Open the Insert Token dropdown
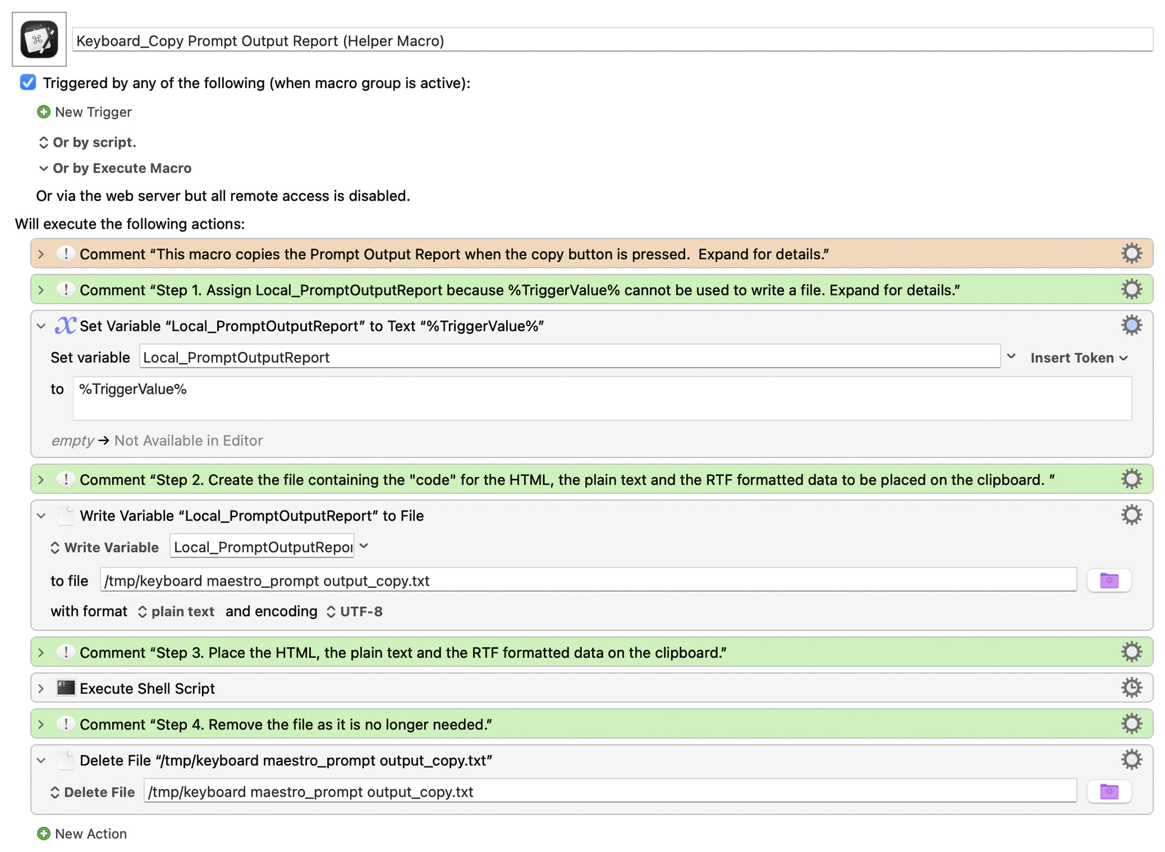This screenshot has width=1165, height=852. (x=1079, y=358)
